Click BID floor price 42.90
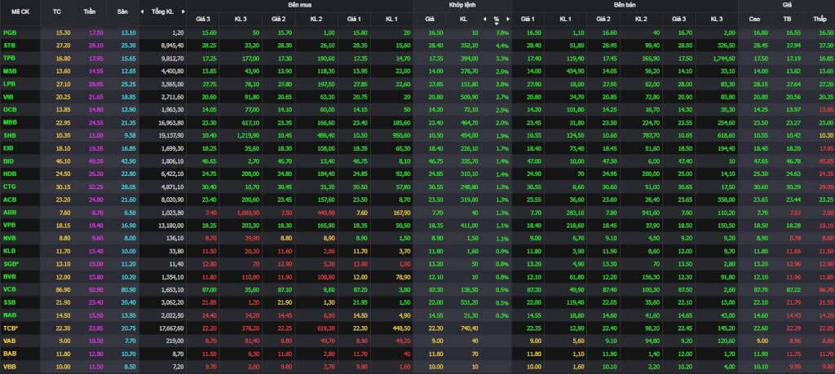 [x=128, y=161]
